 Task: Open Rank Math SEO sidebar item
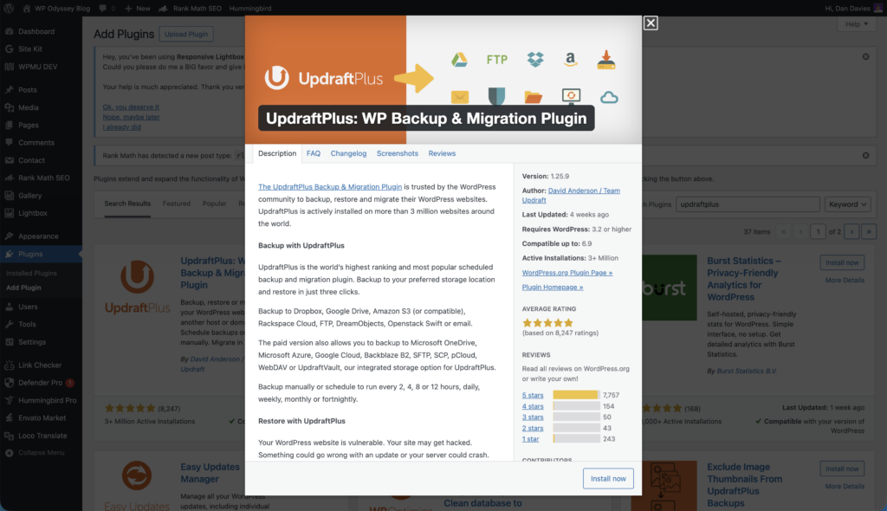[x=43, y=178]
